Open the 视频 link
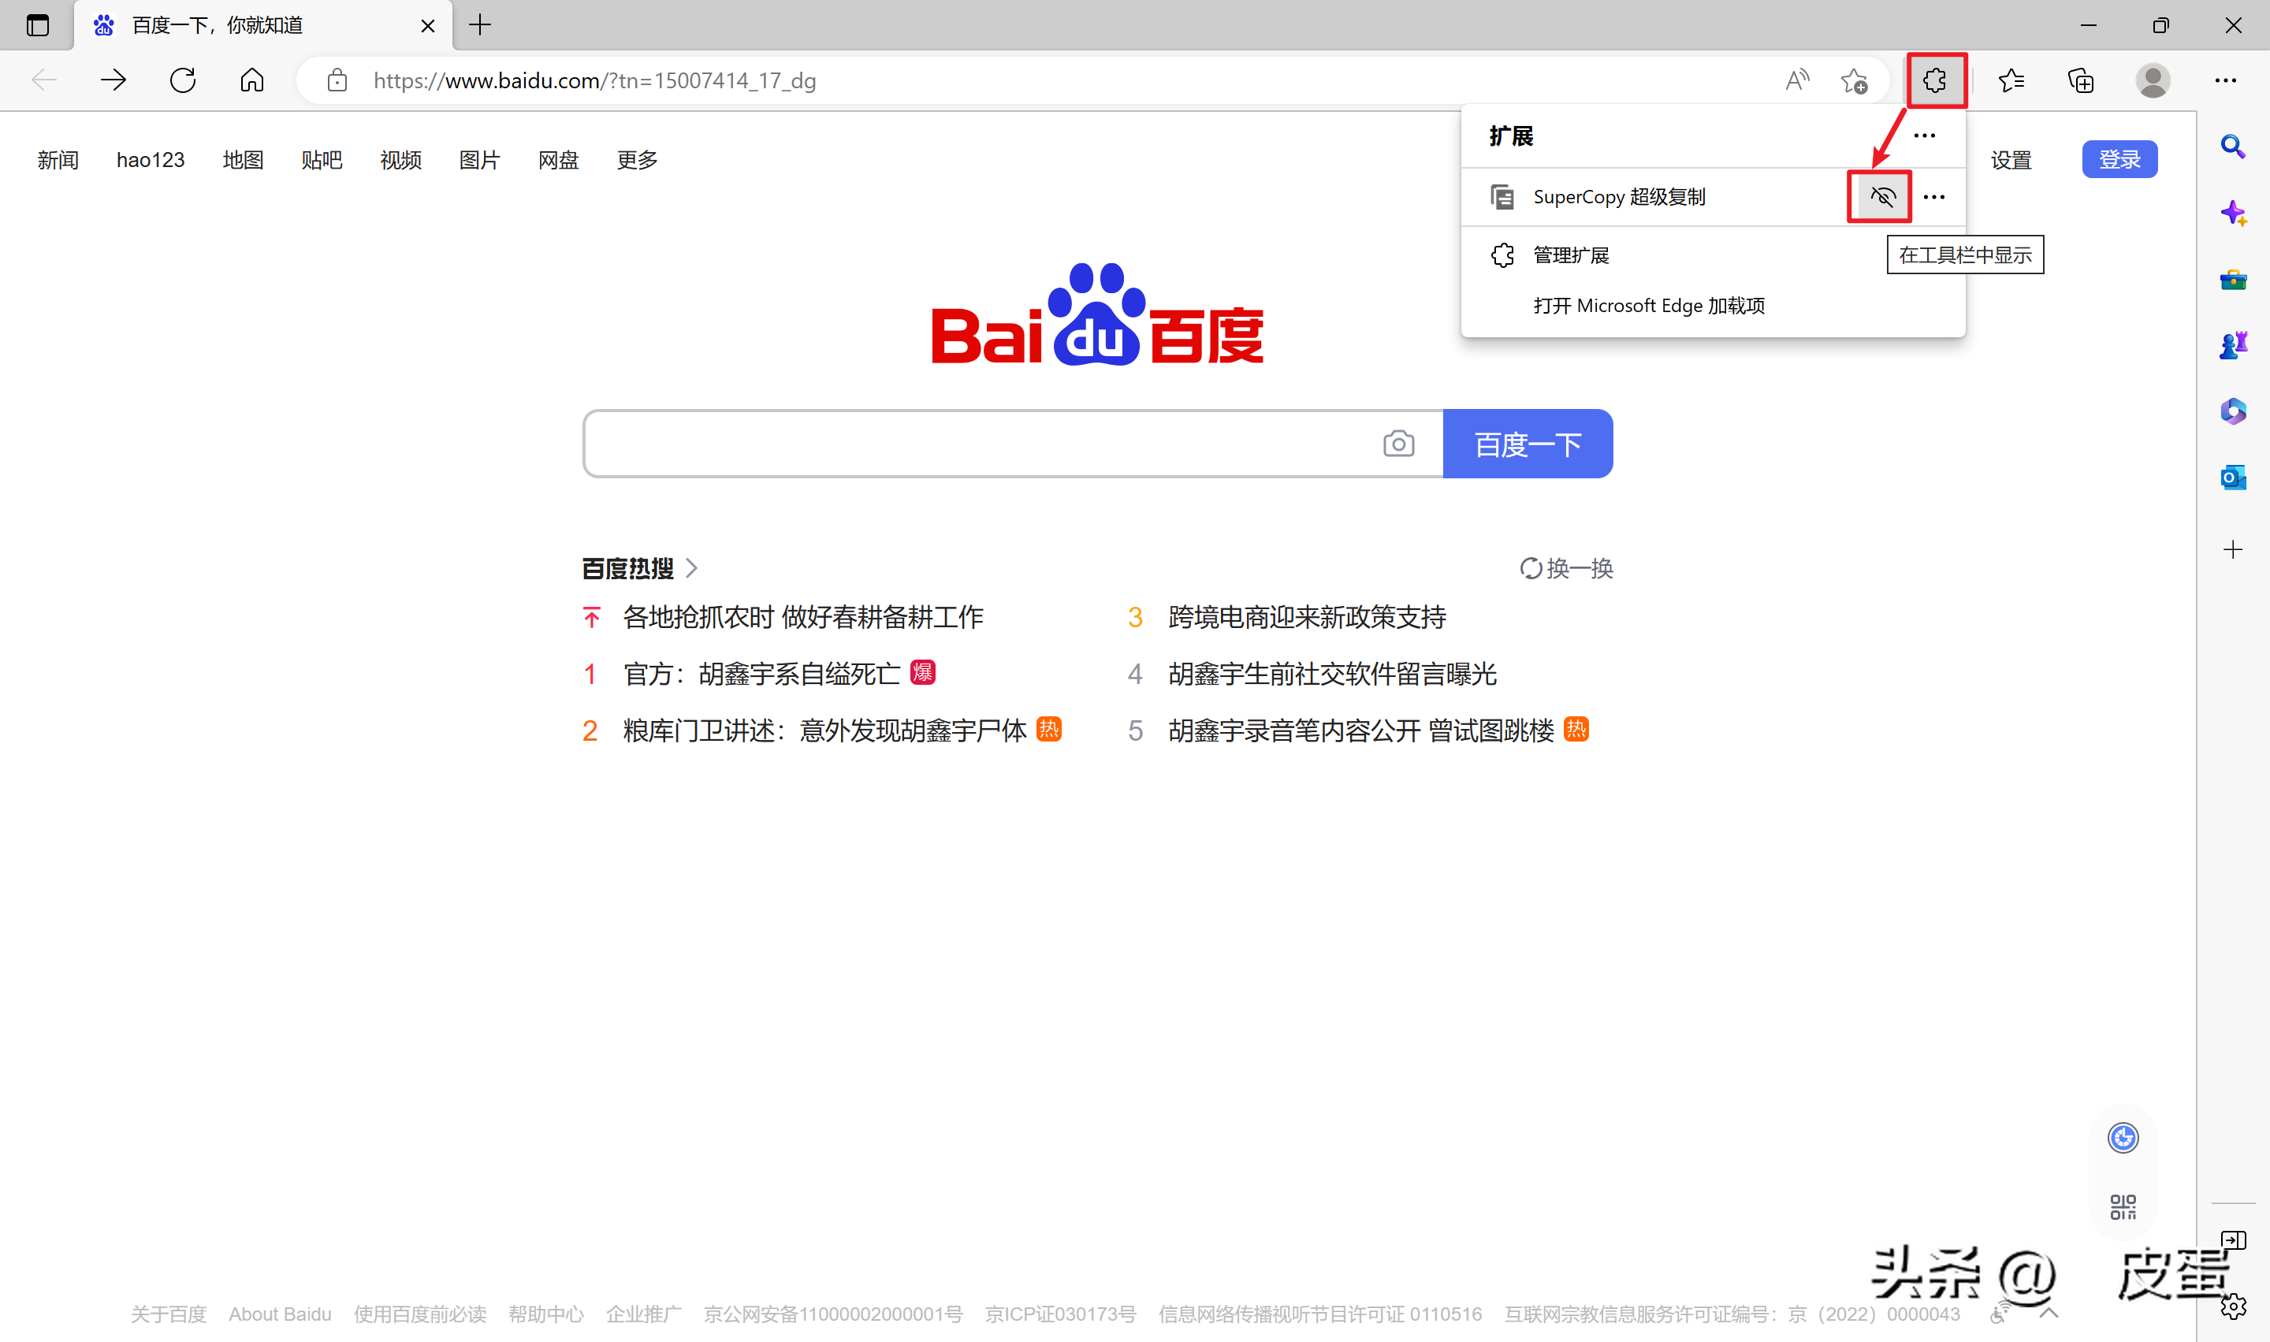Screen dimensions: 2270x1342 (x=400, y=160)
